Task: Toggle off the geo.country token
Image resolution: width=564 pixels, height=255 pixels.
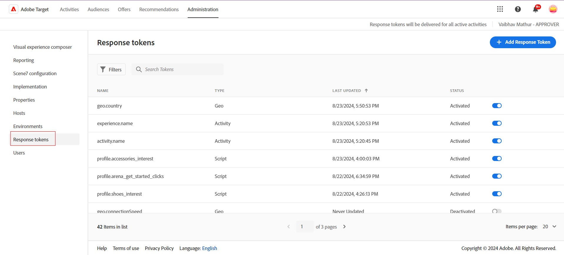Action: (497, 106)
